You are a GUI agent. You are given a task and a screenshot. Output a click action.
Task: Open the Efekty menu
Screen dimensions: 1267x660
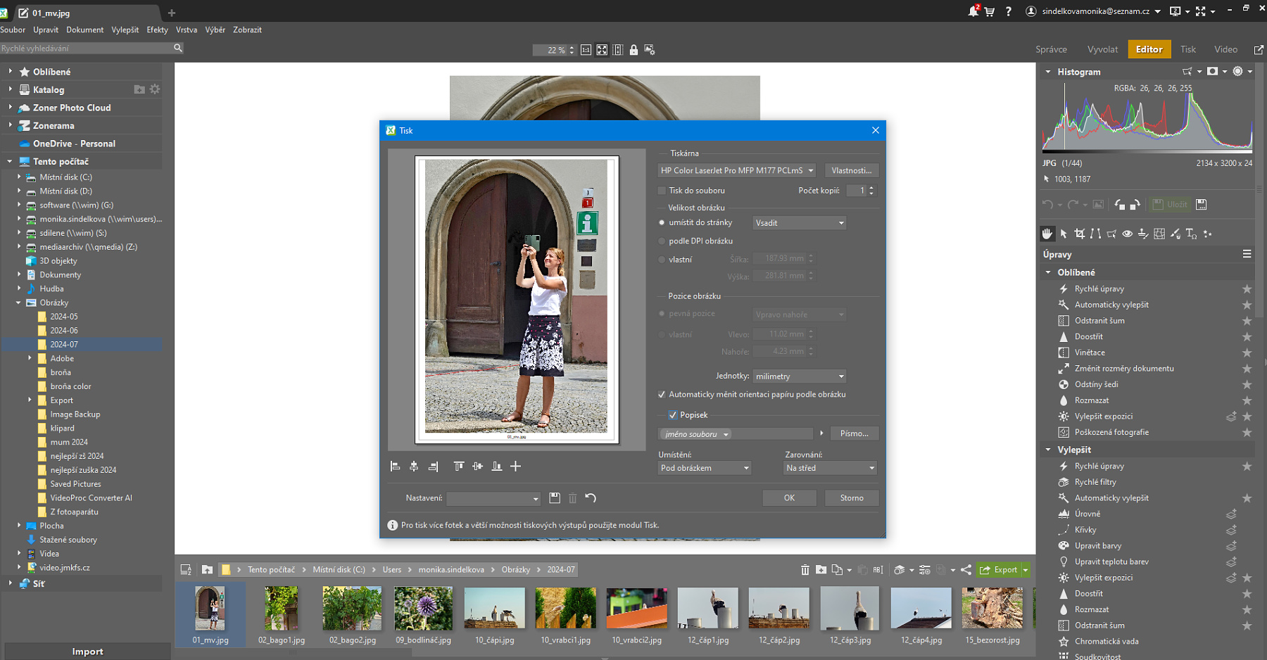click(x=157, y=30)
